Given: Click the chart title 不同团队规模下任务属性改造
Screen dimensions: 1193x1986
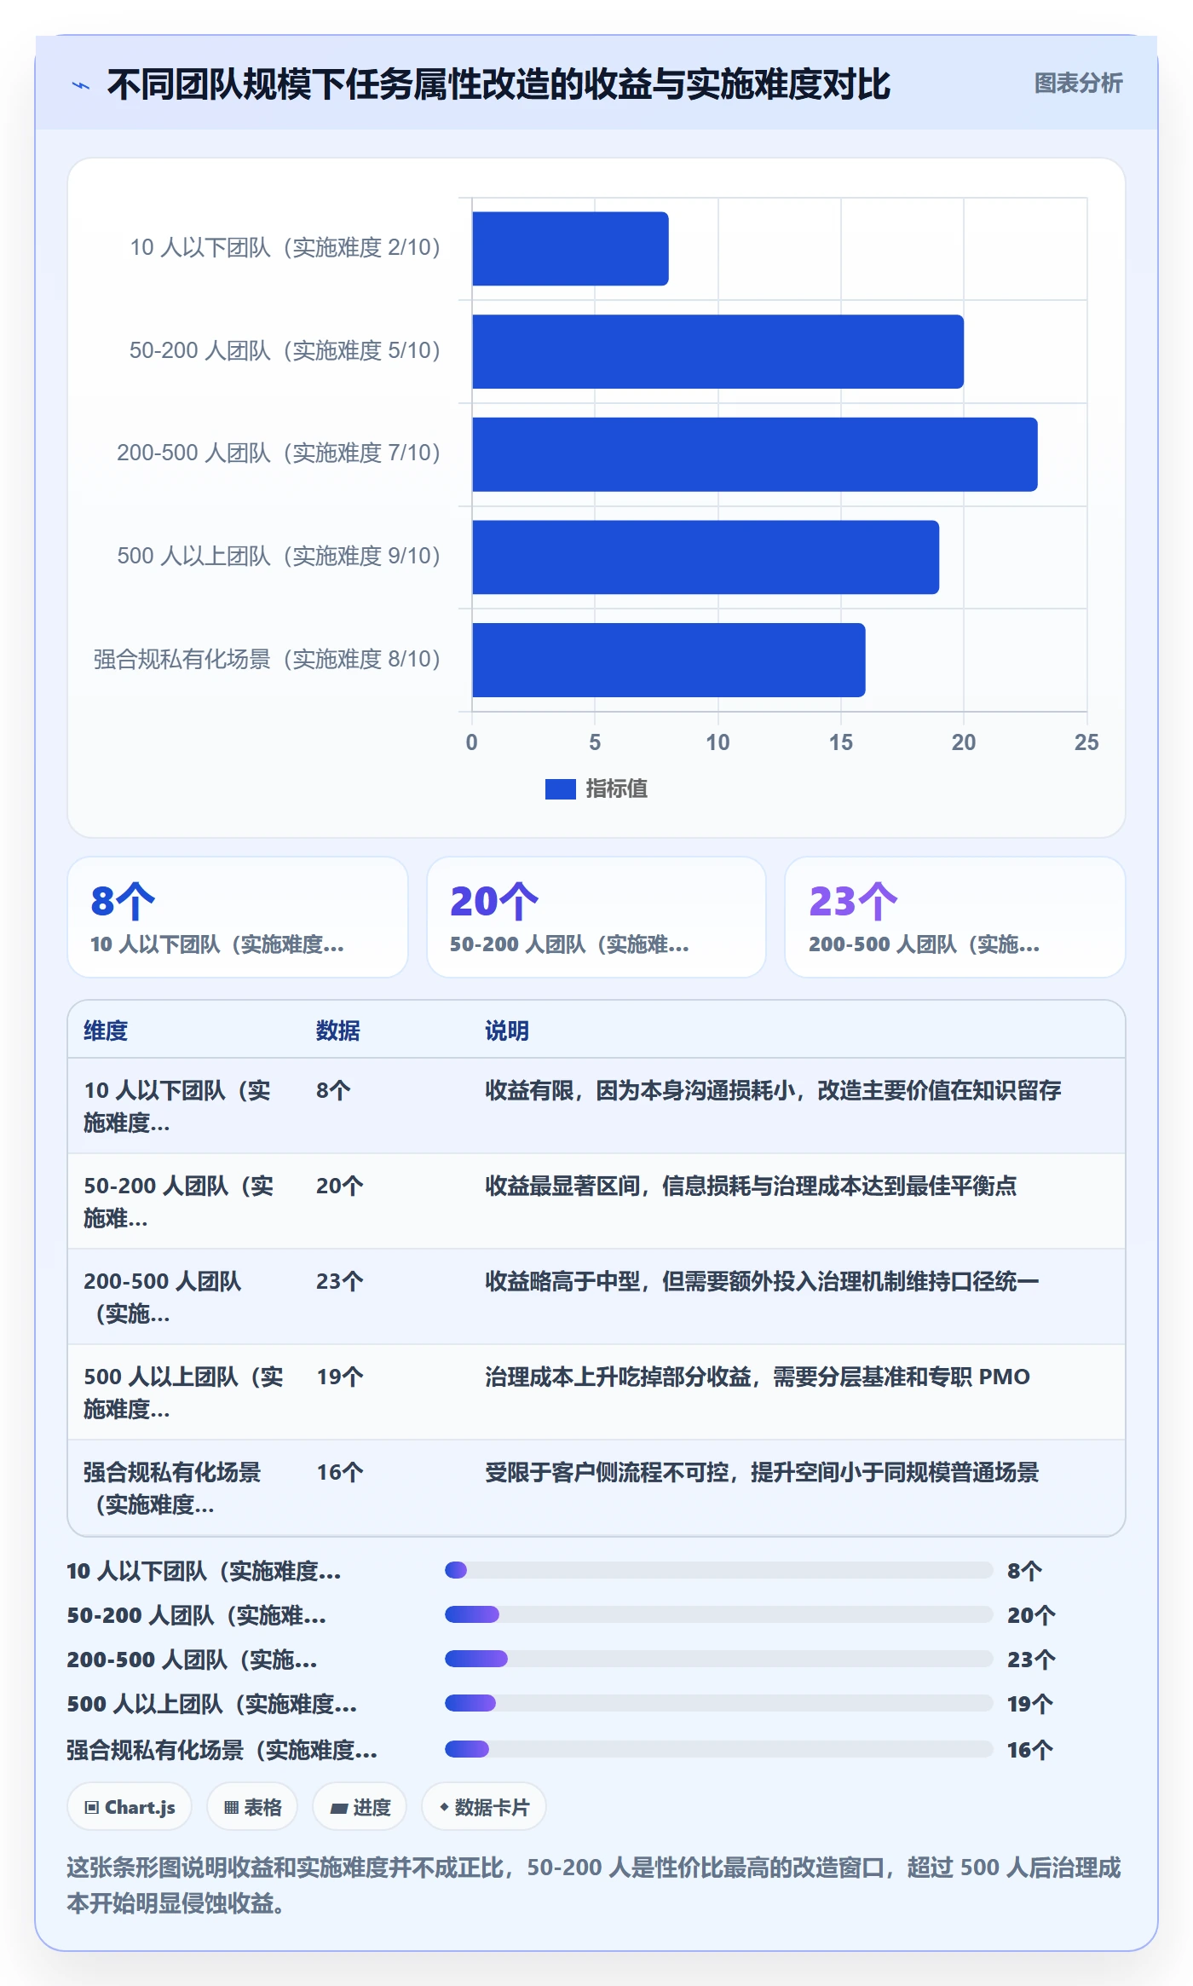Looking at the screenshot, I should click(x=499, y=84).
